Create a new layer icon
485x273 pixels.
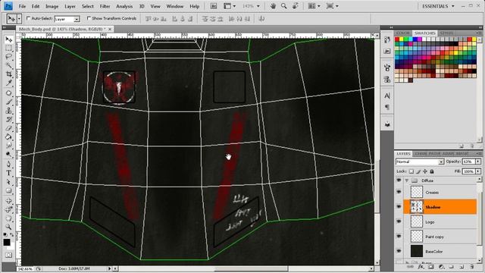tap(462, 266)
